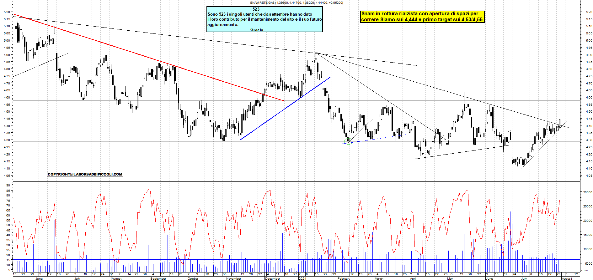The height and width of the screenshot is (280, 593).
Task: Select the 'Sono 523 i singoli utenti' message text
Action: point(264,19)
